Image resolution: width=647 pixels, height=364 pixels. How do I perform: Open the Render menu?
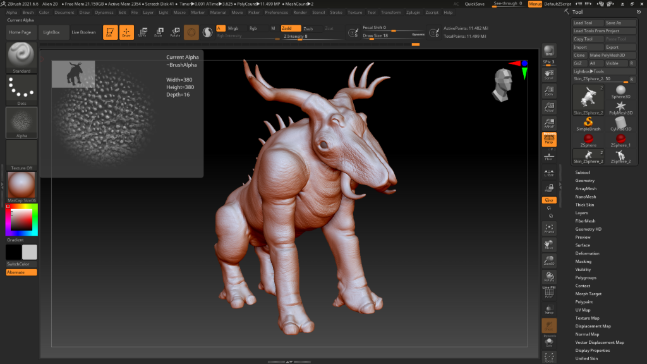[x=300, y=13]
